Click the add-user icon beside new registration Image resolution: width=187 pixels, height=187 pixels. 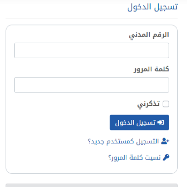[165, 141]
